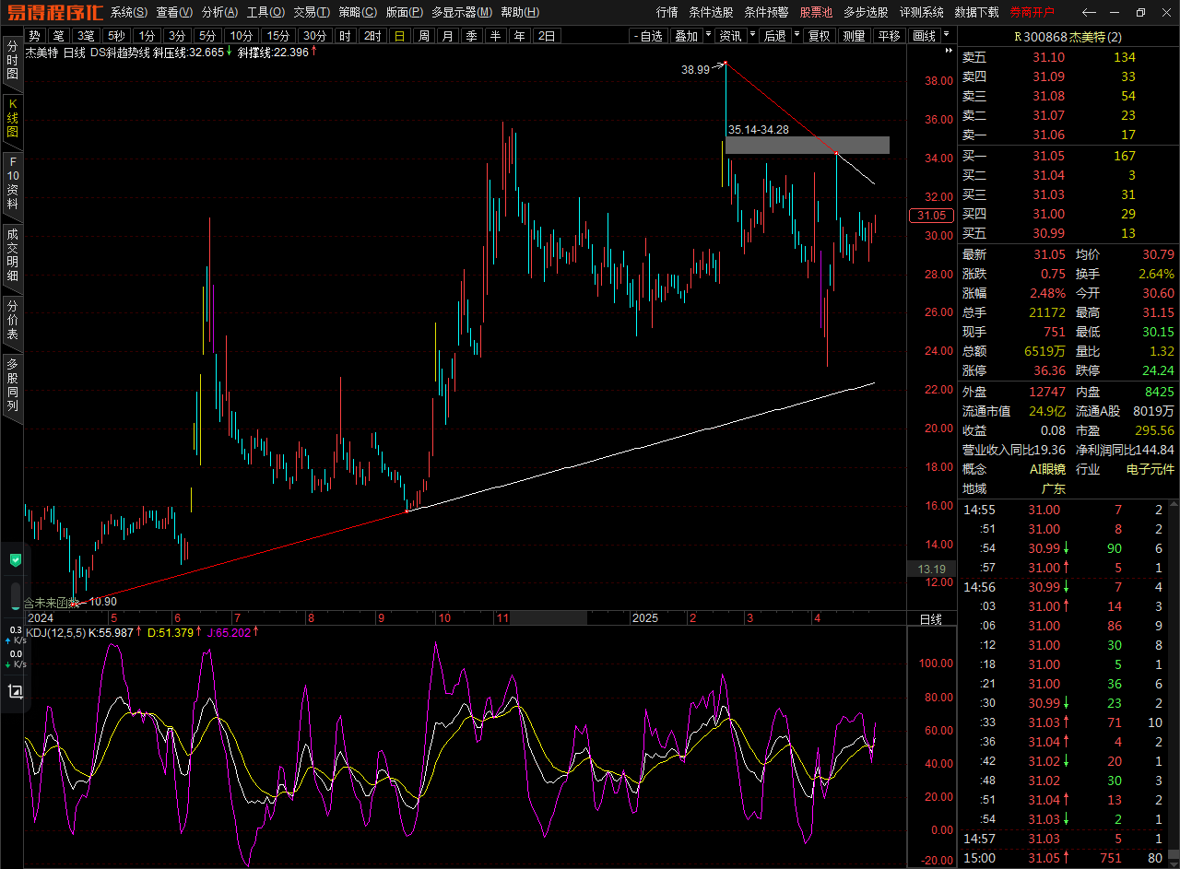Open the 工具(O) menu
The image size is (1180, 869).
click(265, 12)
